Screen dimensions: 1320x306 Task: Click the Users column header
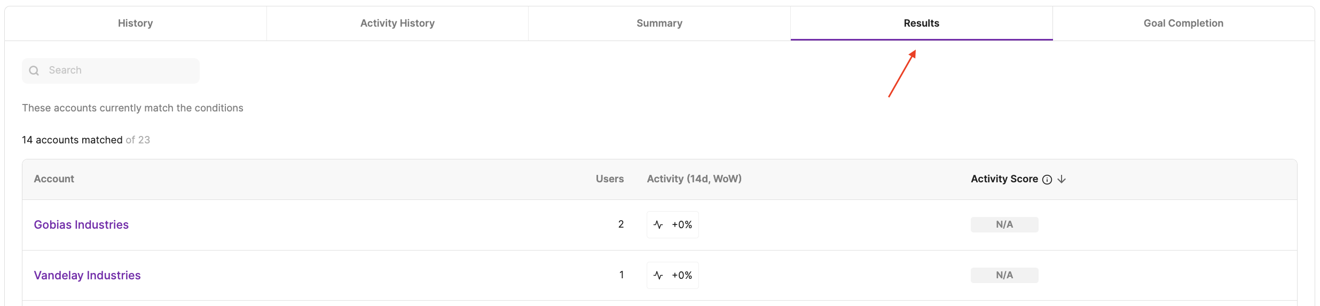click(x=609, y=179)
